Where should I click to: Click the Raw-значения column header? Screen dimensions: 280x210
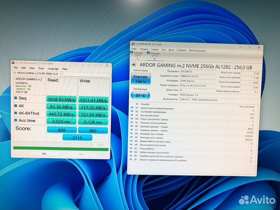tap(247, 107)
